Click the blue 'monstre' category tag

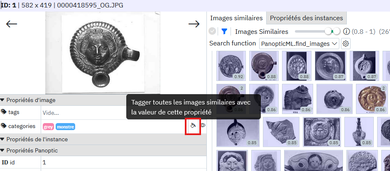[65, 127]
